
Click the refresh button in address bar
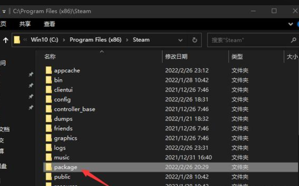(x=195, y=40)
